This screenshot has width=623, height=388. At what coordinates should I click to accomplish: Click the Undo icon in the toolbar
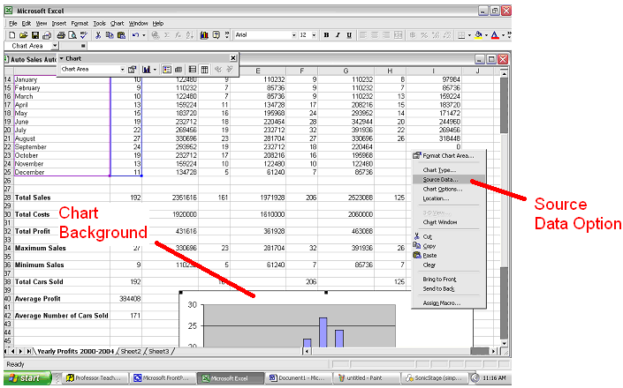click(x=135, y=34)
